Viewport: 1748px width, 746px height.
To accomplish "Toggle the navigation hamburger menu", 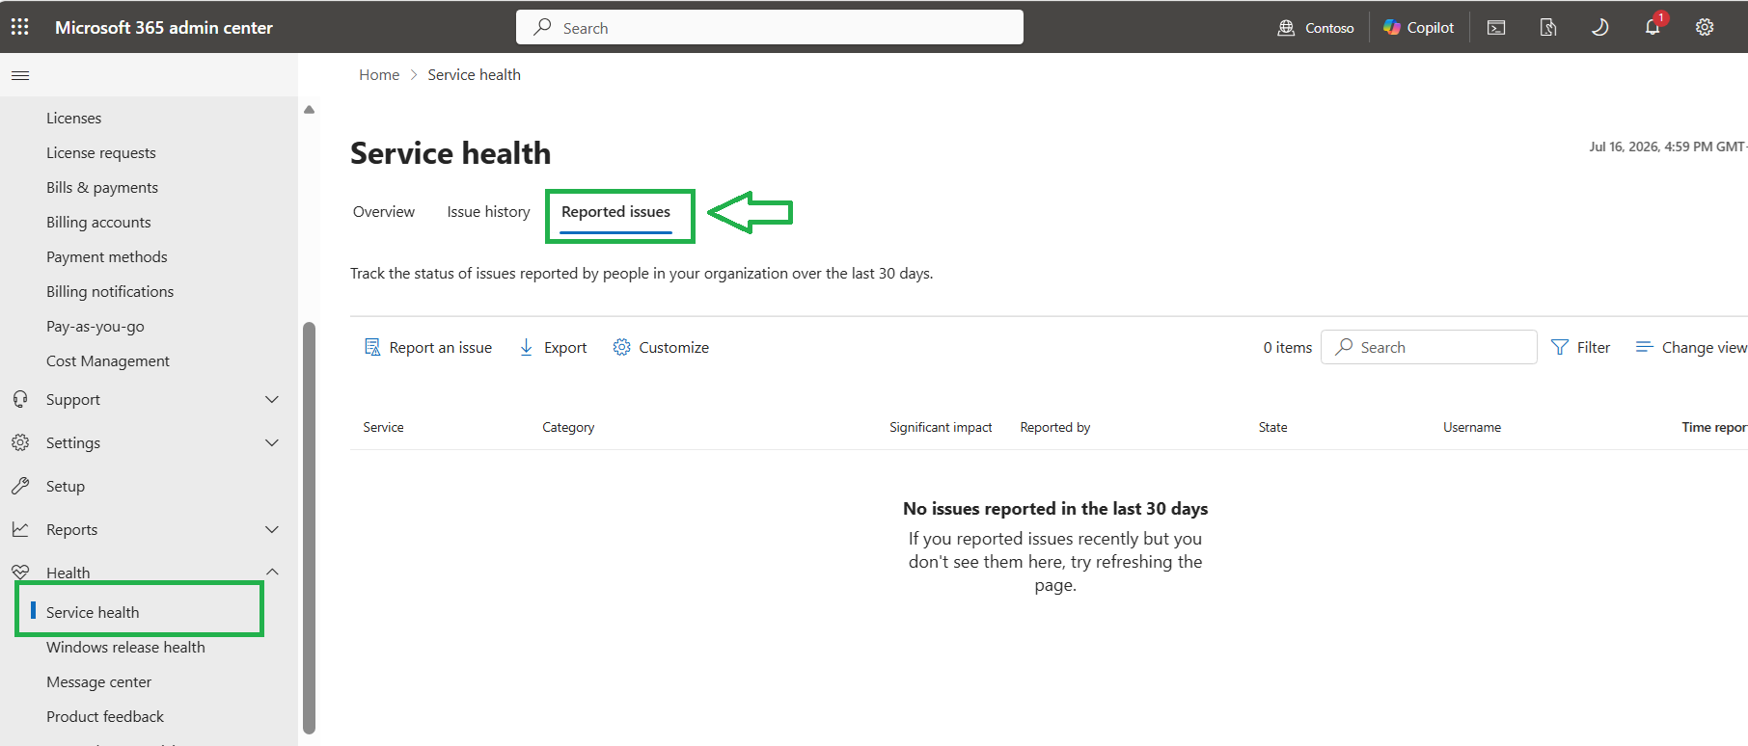I will click(20, 75).
